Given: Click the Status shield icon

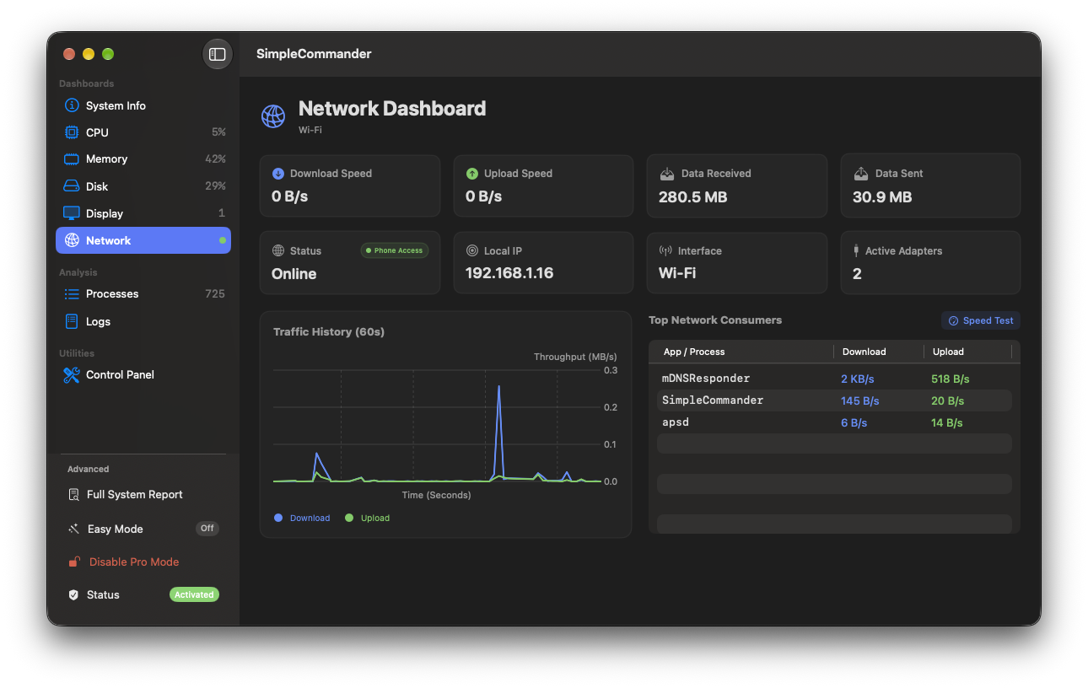Looking at the screenshot, I should point(73,595).
